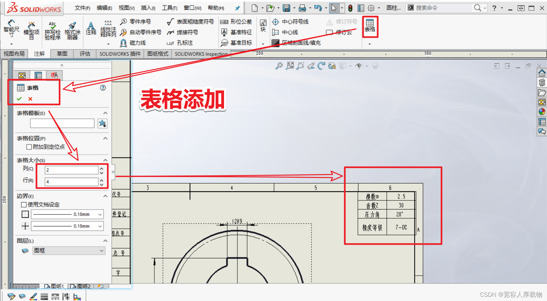Enable Attach to anchor point (附加到定位点)

click(x=29, y=147)
